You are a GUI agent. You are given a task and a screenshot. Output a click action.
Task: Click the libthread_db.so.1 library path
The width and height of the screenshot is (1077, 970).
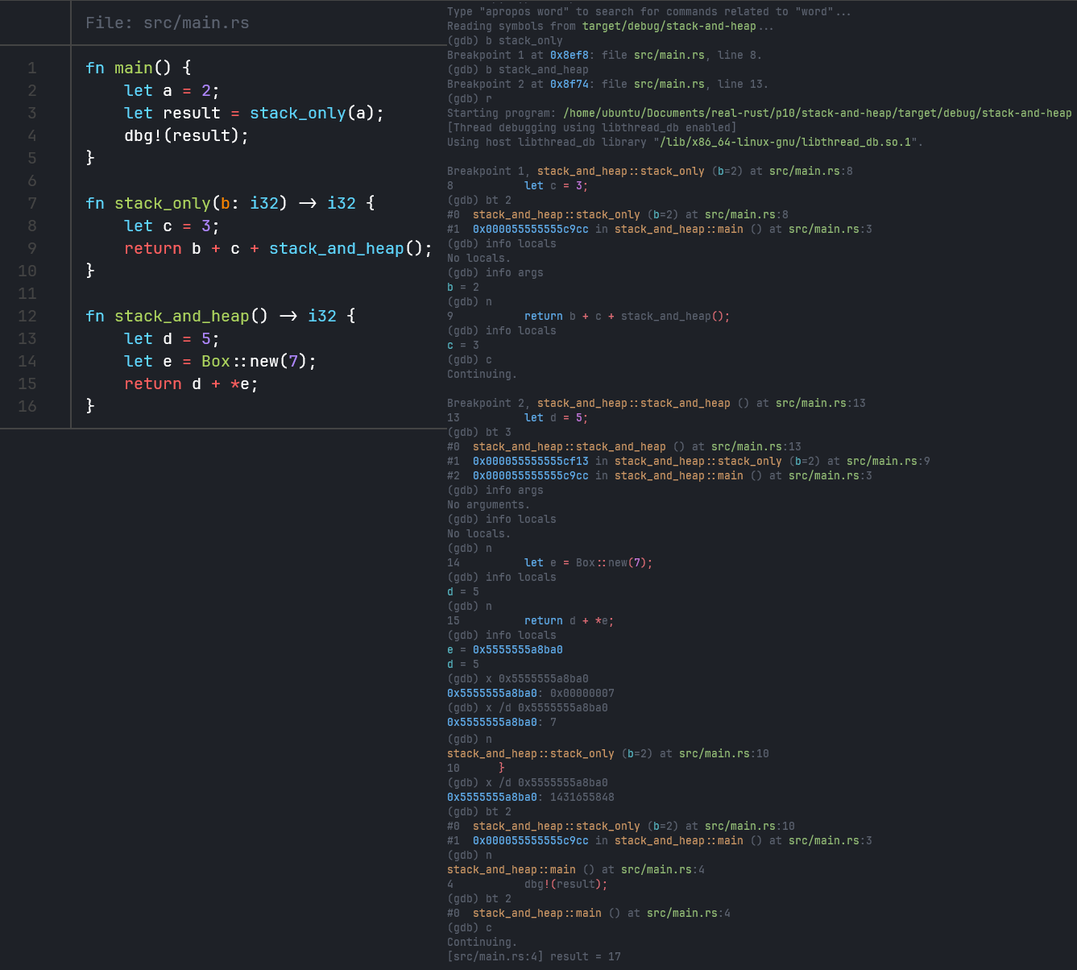point(788,142)
